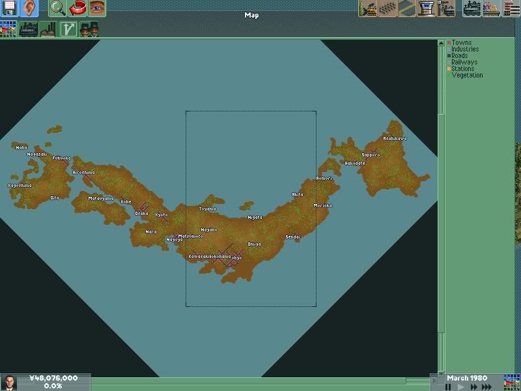Screen dimensions: 521x391
Task: Select the Vegetation legend entry
Action: click(465, 75)
